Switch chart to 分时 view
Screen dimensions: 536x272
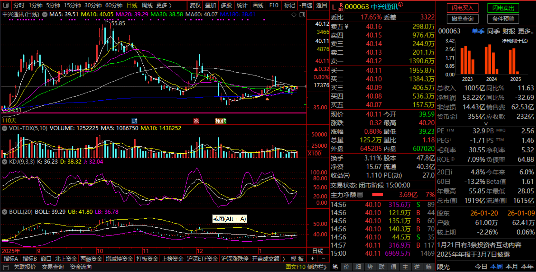19,5
